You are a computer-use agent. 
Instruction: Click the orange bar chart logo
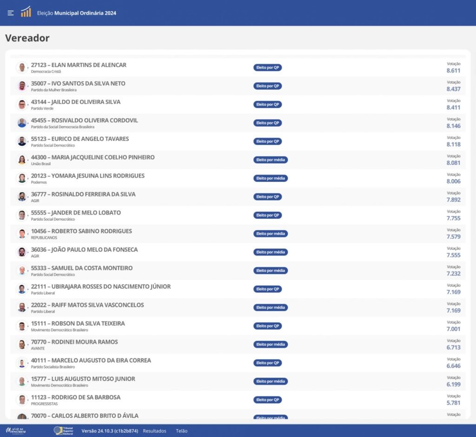(26, 12)
